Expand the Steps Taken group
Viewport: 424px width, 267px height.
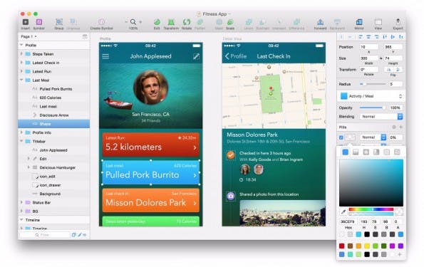21,54
